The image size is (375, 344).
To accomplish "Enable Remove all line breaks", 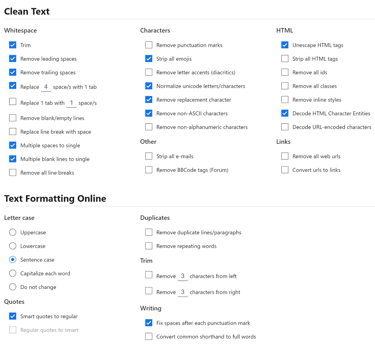I will coord(13,172).
